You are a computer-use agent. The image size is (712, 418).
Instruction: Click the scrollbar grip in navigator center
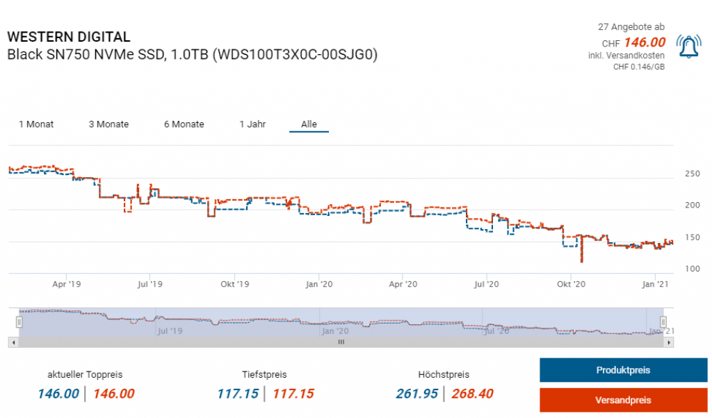click(341, 342)
